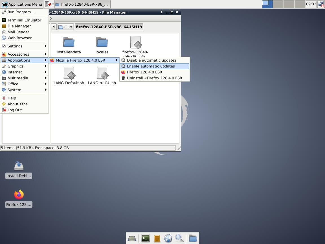Screen dimensions: 325x244
Task: Click the status bar text showing 5 items
Action: (x=35, y=148)
